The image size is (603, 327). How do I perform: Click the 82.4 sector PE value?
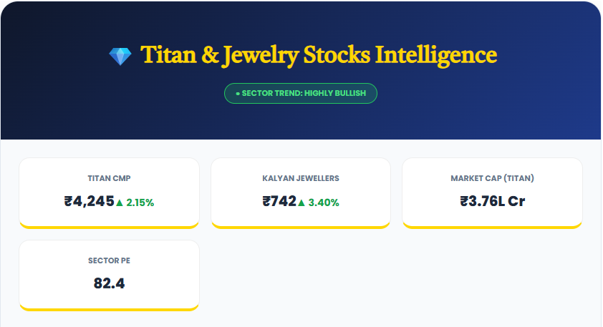(x=109, y=283)
